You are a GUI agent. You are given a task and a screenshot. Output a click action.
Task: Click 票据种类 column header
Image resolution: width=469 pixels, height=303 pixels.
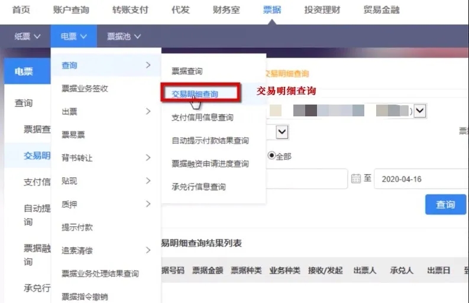coord(246,271)
